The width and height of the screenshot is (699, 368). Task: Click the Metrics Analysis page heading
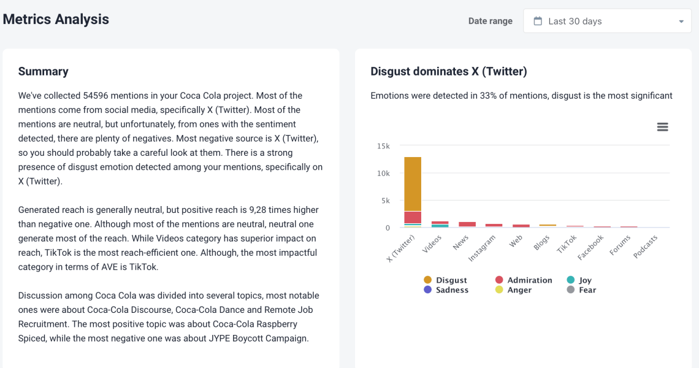pos(56,20)
